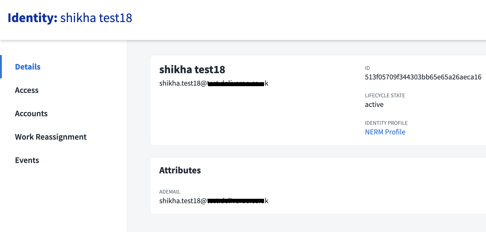The height and width of the screenshot is (232, 486).
Task: Click the IDENTITY PROFILE label
Action: [x=386, y=123]
